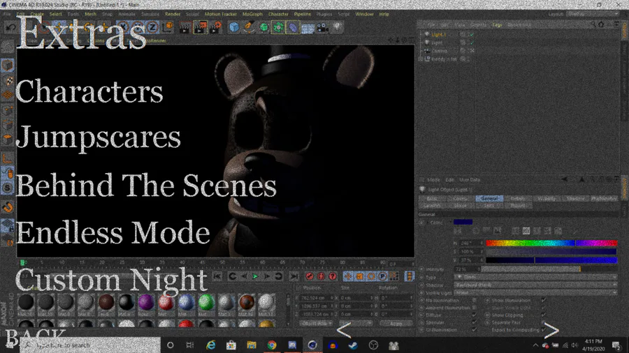Image resolution: width=629 pixels, height=353 pixels.
Task: Adjust the Intensity slider
Action: click(x=549, y=269)
